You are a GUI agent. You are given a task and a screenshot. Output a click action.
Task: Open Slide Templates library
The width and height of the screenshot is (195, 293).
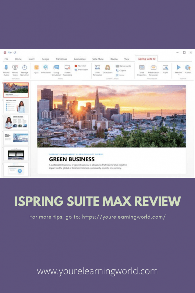[x=98, y=70]
